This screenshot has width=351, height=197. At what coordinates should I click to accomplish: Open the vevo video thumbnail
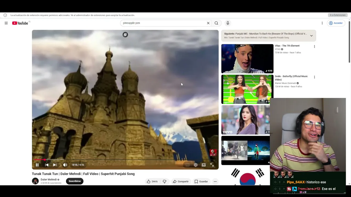pyautogui.click(x=245, y=120)
